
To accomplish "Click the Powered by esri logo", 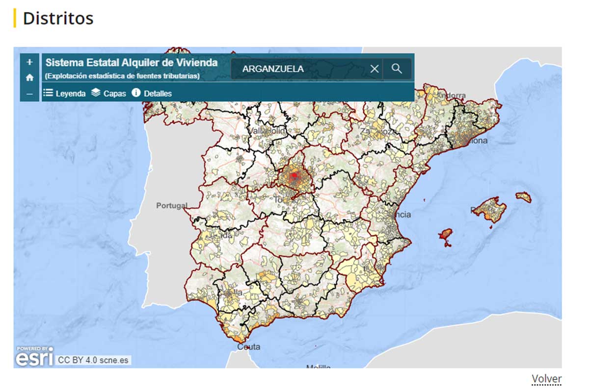I will [x=34, y=357].
